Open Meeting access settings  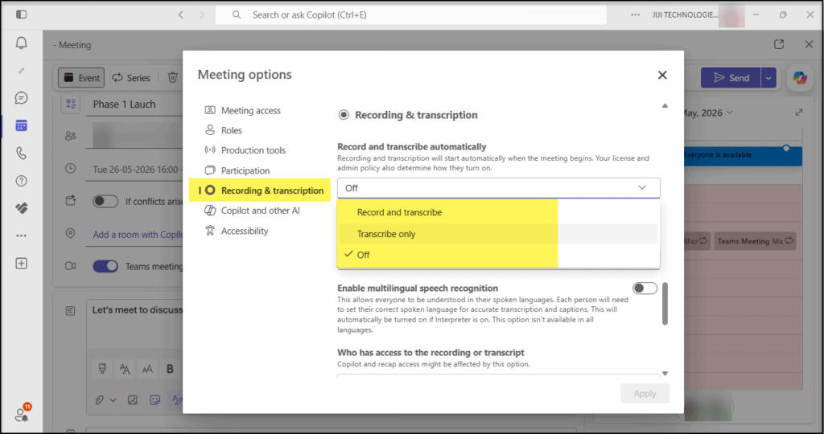click(x=250, y=110)
